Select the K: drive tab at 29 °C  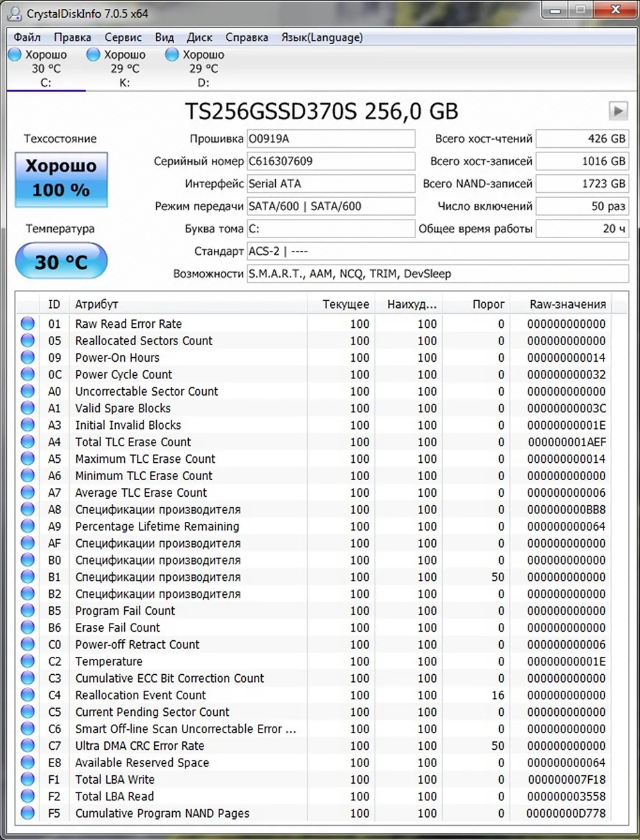pyautogui.click(x=125, y=68)
